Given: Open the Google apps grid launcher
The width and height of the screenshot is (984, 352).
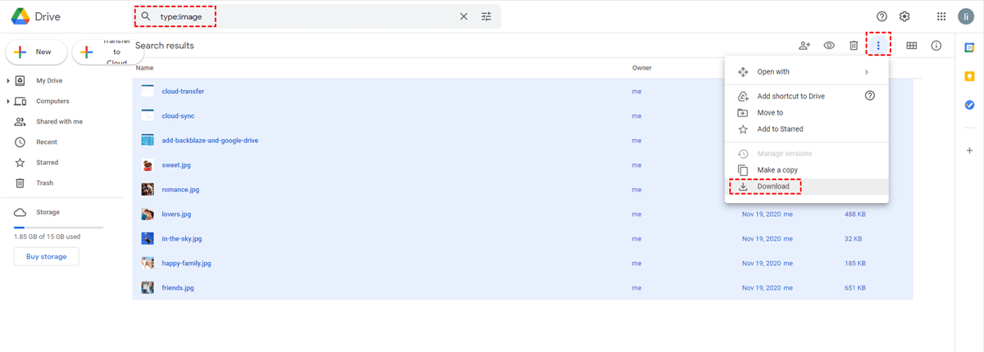Looking at the screenshot, I should click(x=941, y=16).
